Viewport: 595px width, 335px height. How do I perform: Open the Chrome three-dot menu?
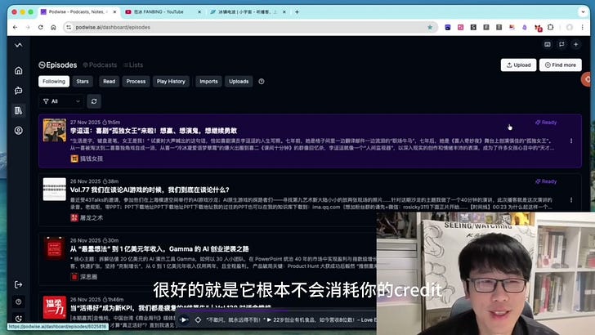coord(583,27)
